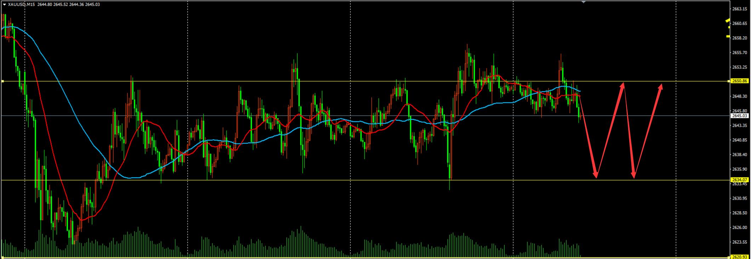Click the 2655.70 price scale value

click(739, 52)
